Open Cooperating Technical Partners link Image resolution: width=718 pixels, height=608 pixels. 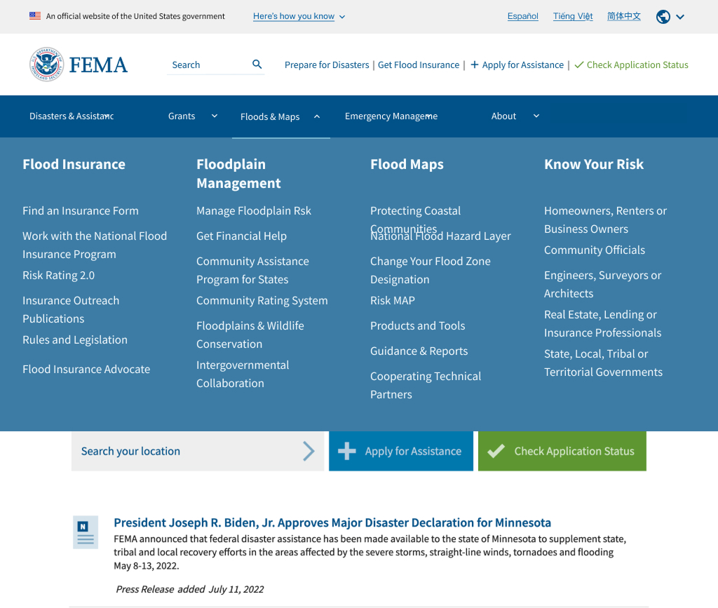[426, 385]
